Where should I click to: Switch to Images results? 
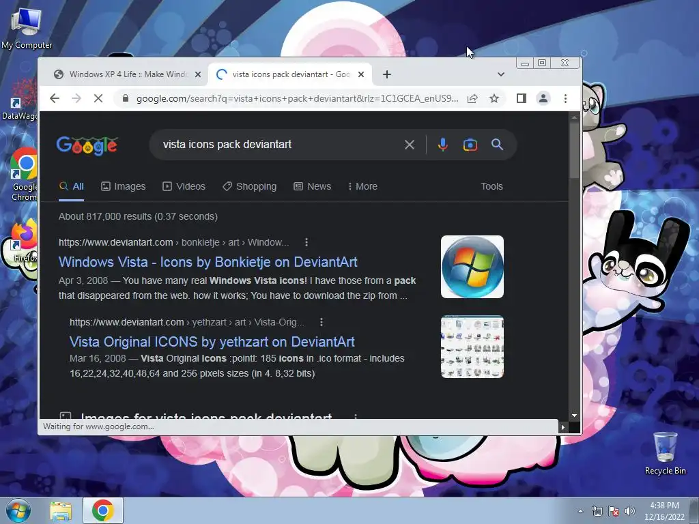click(124, 186)
